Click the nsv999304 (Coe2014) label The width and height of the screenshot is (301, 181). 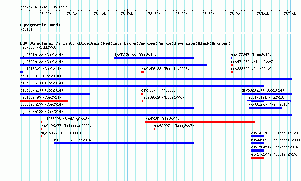click(x=73, y=140)
